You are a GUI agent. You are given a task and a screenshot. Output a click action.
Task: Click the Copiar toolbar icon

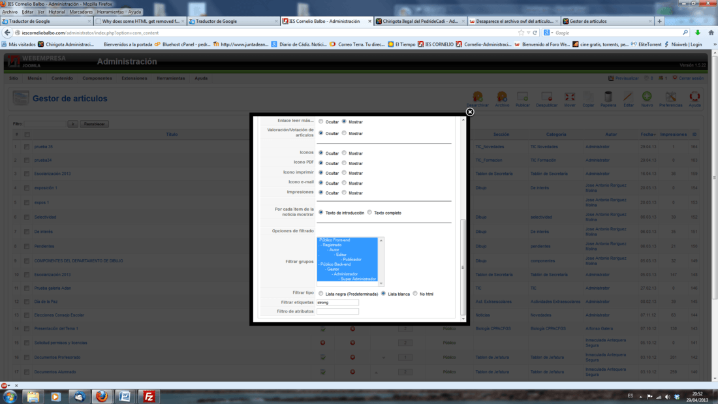(588, 99)
